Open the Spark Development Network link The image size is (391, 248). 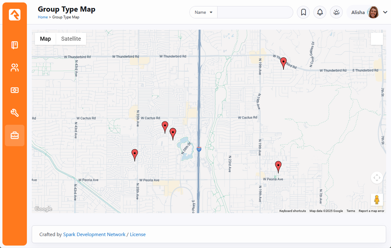94,235
